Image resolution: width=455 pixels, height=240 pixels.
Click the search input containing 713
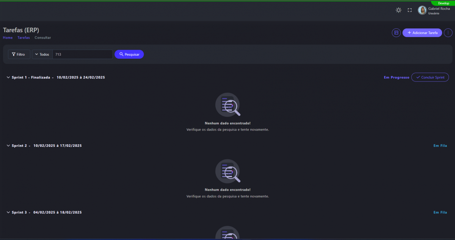[82, 55]
